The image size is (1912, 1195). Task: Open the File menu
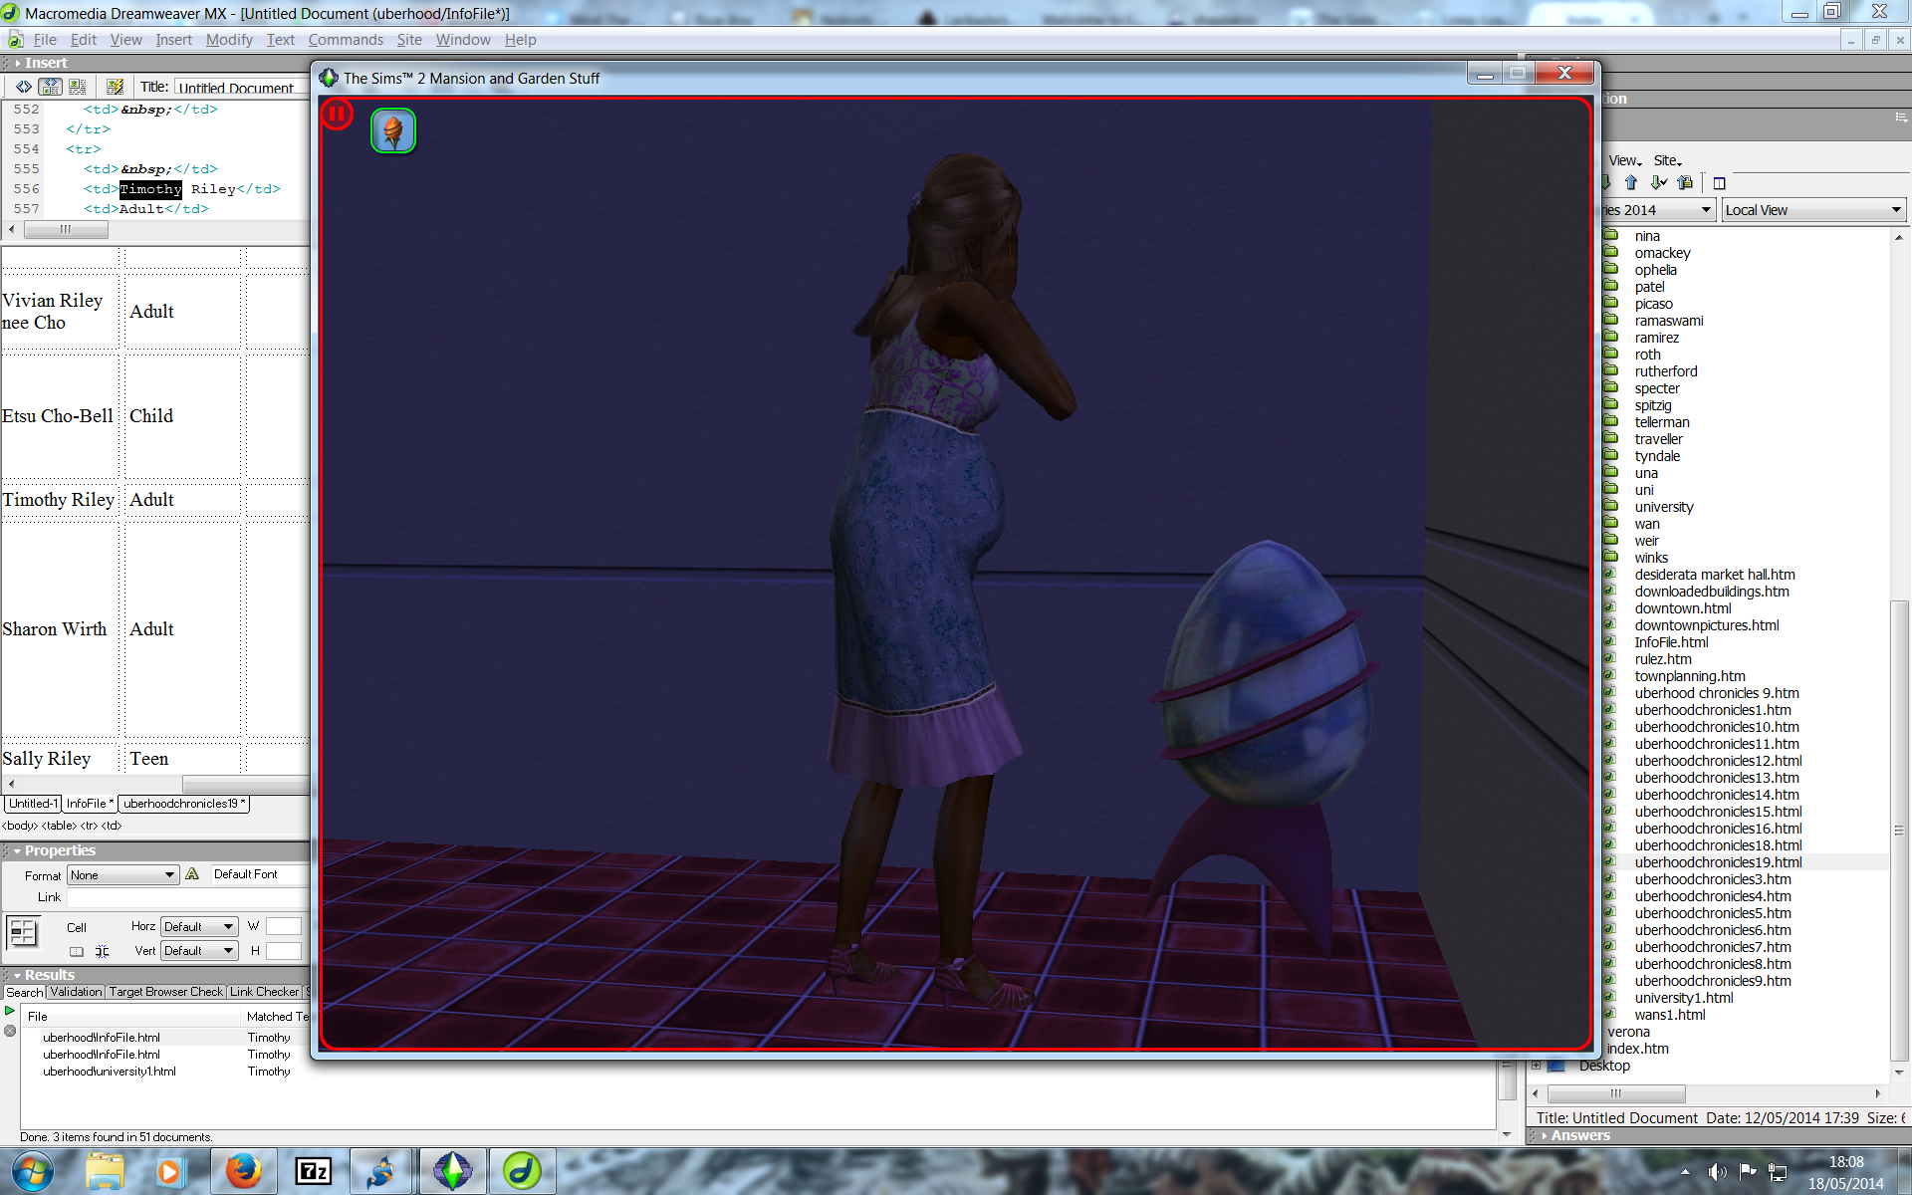pos(45,40)
